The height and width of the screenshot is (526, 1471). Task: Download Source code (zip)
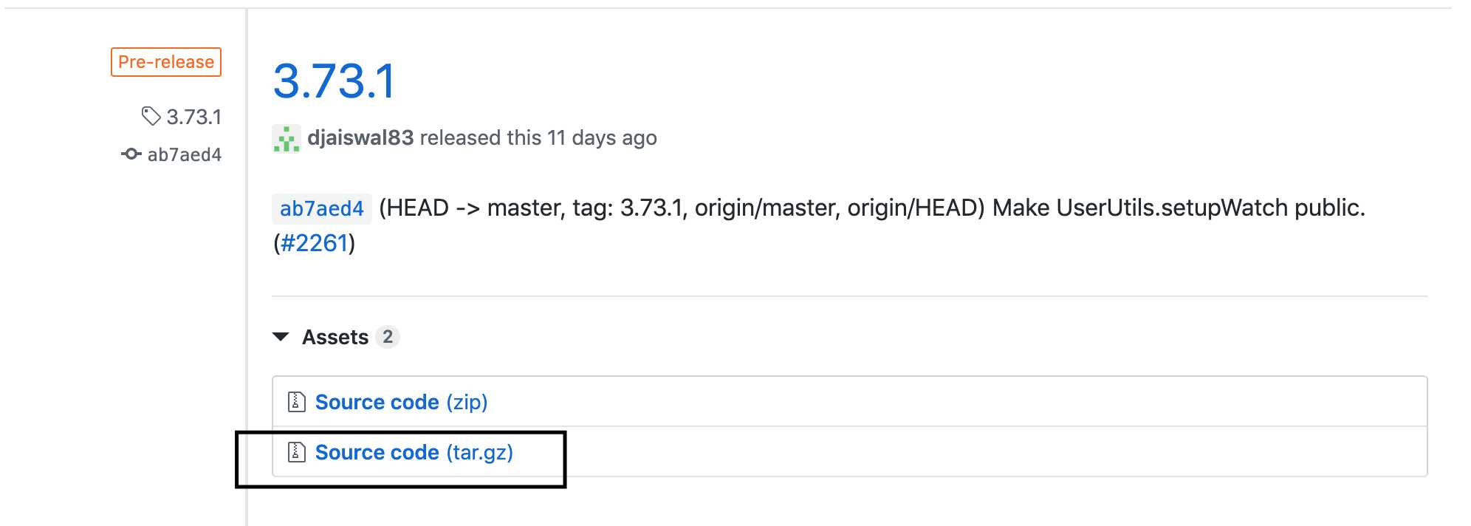[401, 402]
